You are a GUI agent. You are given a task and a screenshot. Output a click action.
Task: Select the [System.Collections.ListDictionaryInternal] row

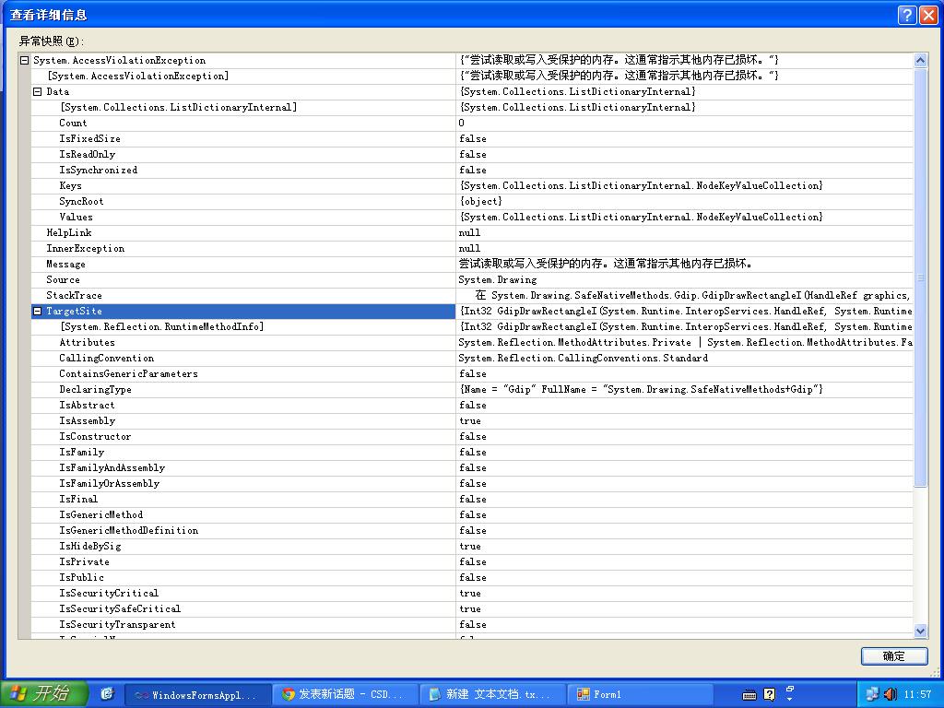click(x=472, y=107)
